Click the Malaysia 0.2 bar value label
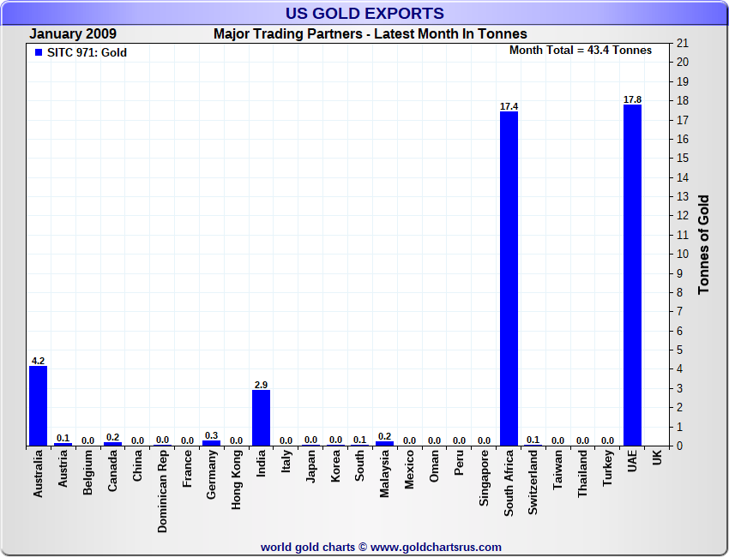 (x=384, y=437)
